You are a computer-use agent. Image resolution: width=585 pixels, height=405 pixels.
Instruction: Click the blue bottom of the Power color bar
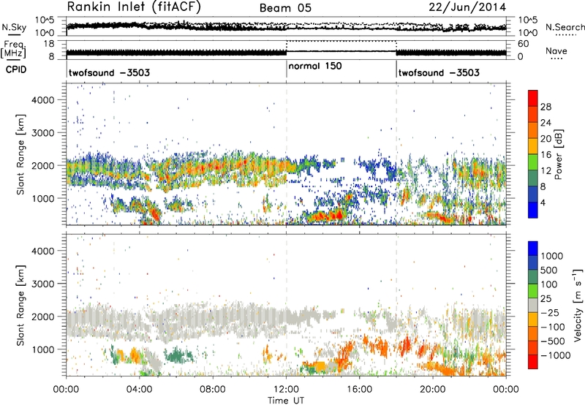(533, 211)
